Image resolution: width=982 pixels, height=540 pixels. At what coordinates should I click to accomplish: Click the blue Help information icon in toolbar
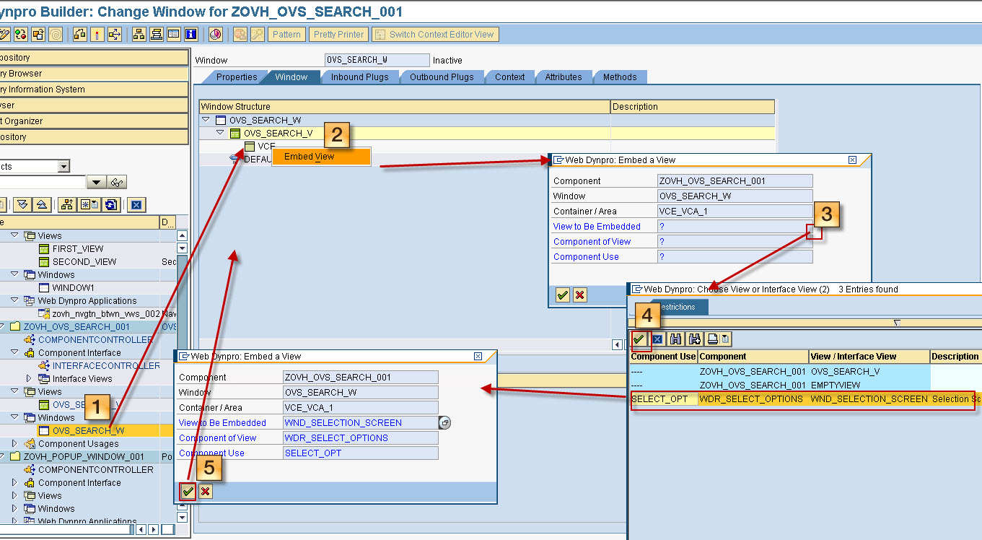pos(190,34)
